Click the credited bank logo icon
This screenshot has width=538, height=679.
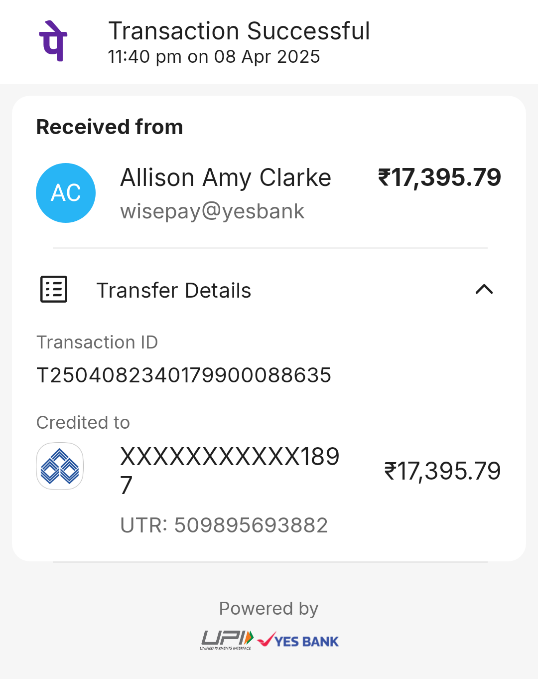60,466
